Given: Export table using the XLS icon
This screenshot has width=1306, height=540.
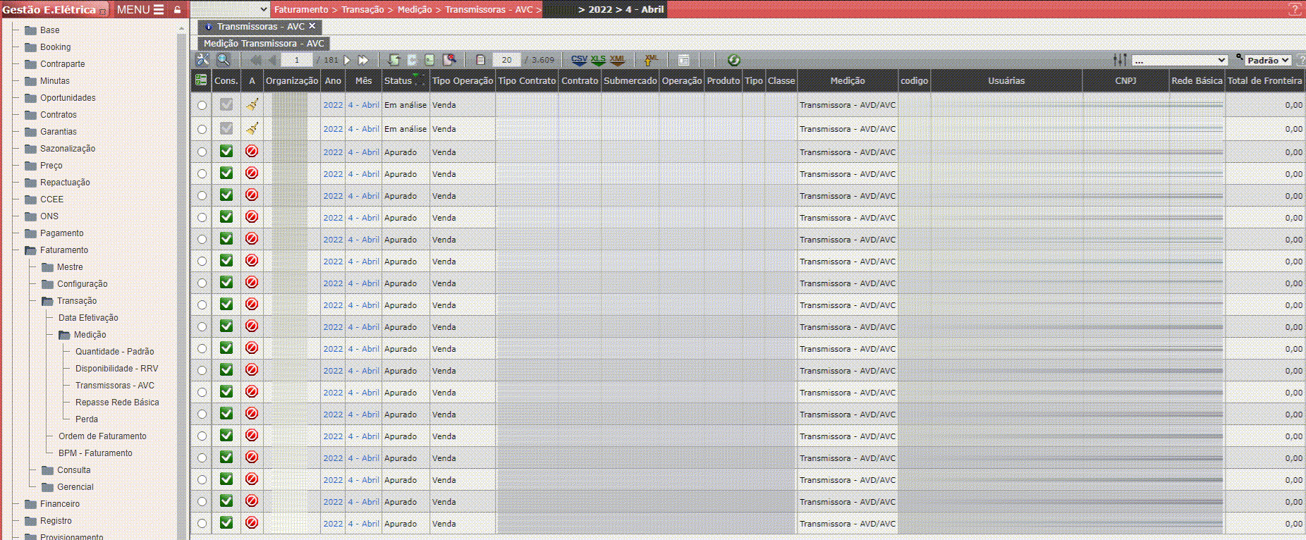Looking at the screenshot, I should 598,60.
